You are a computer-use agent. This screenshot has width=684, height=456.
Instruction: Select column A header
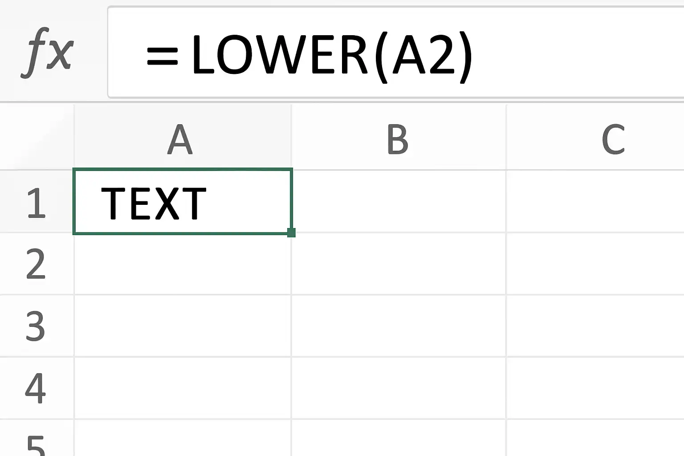tap(183, 137)
